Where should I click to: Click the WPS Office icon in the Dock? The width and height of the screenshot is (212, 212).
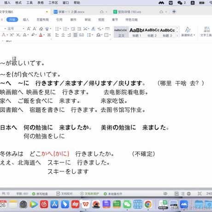point(86,204)
